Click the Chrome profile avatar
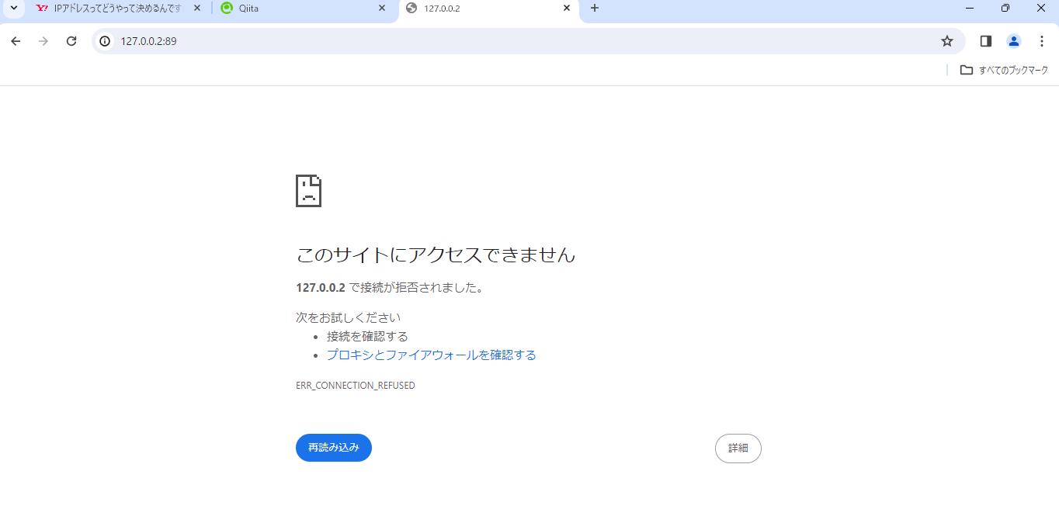 point(1014,41)
